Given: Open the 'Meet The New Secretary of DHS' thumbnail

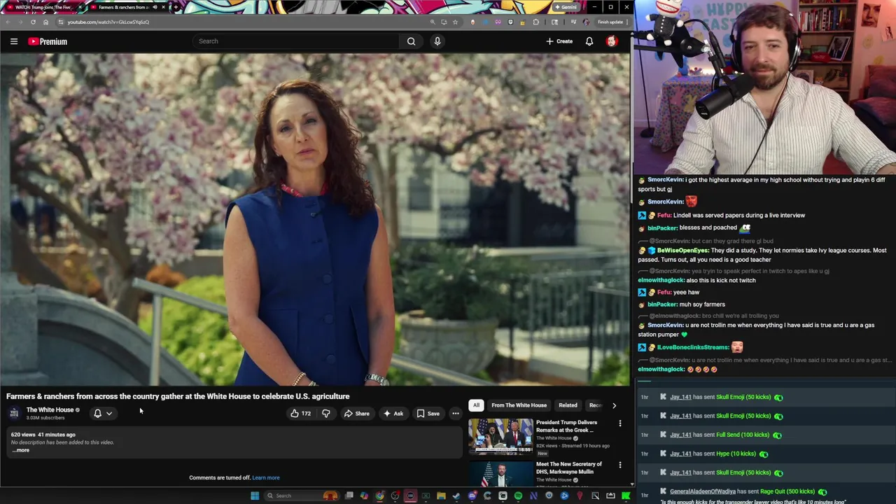Looking at the screenshot, I should (500, 474).
